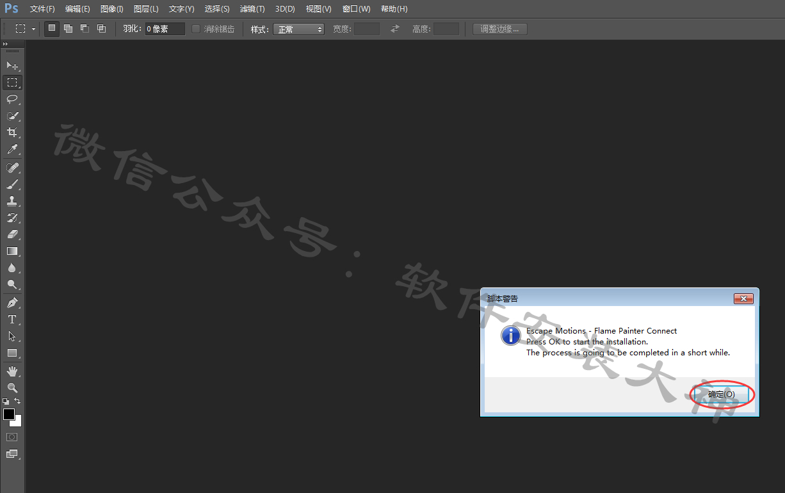The image size is (785, 493).
Task: Click the 脚本警告 dialog title
Action: click(503, 299)
